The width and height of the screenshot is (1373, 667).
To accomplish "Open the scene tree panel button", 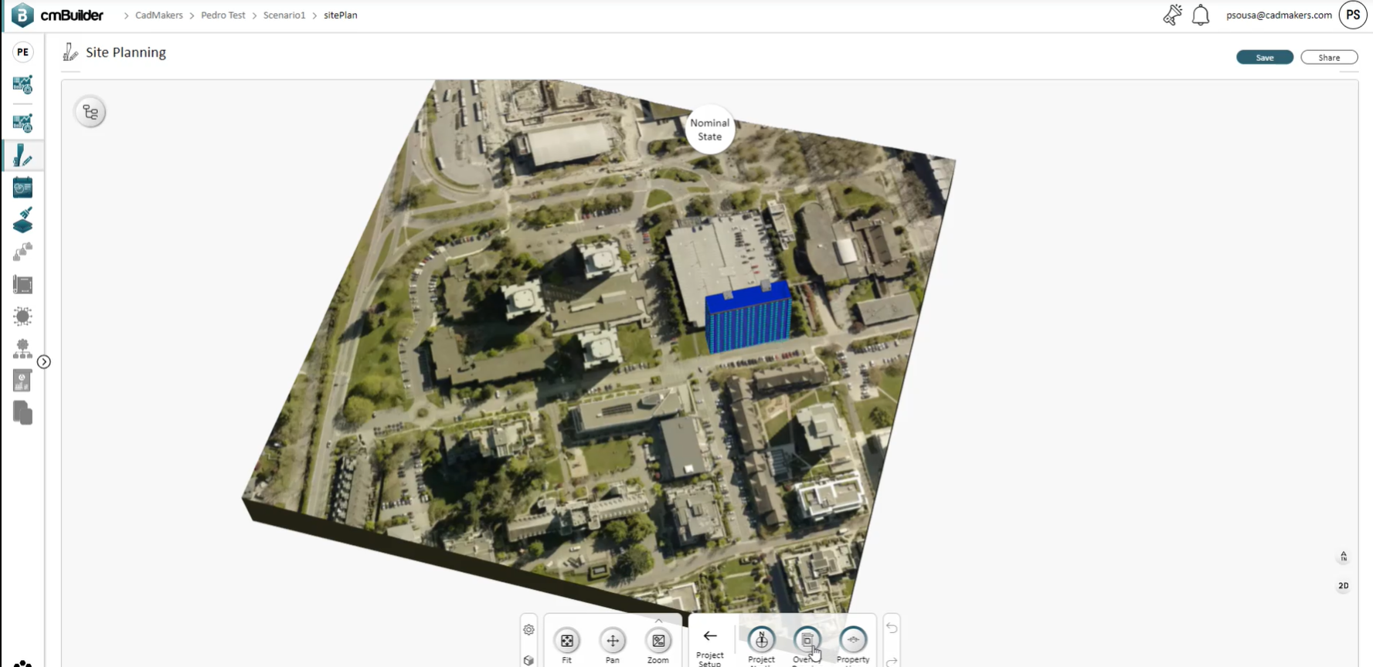I will pyautogui.click(x=90, y=113).
